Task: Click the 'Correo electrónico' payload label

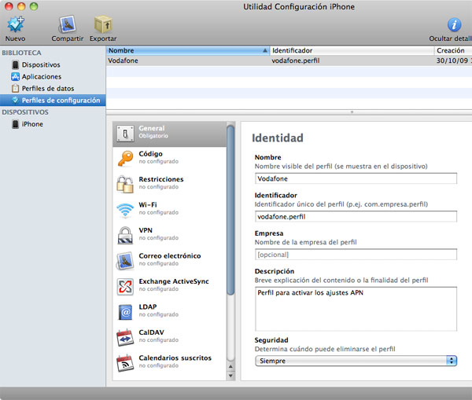Action: pos(170,256)
